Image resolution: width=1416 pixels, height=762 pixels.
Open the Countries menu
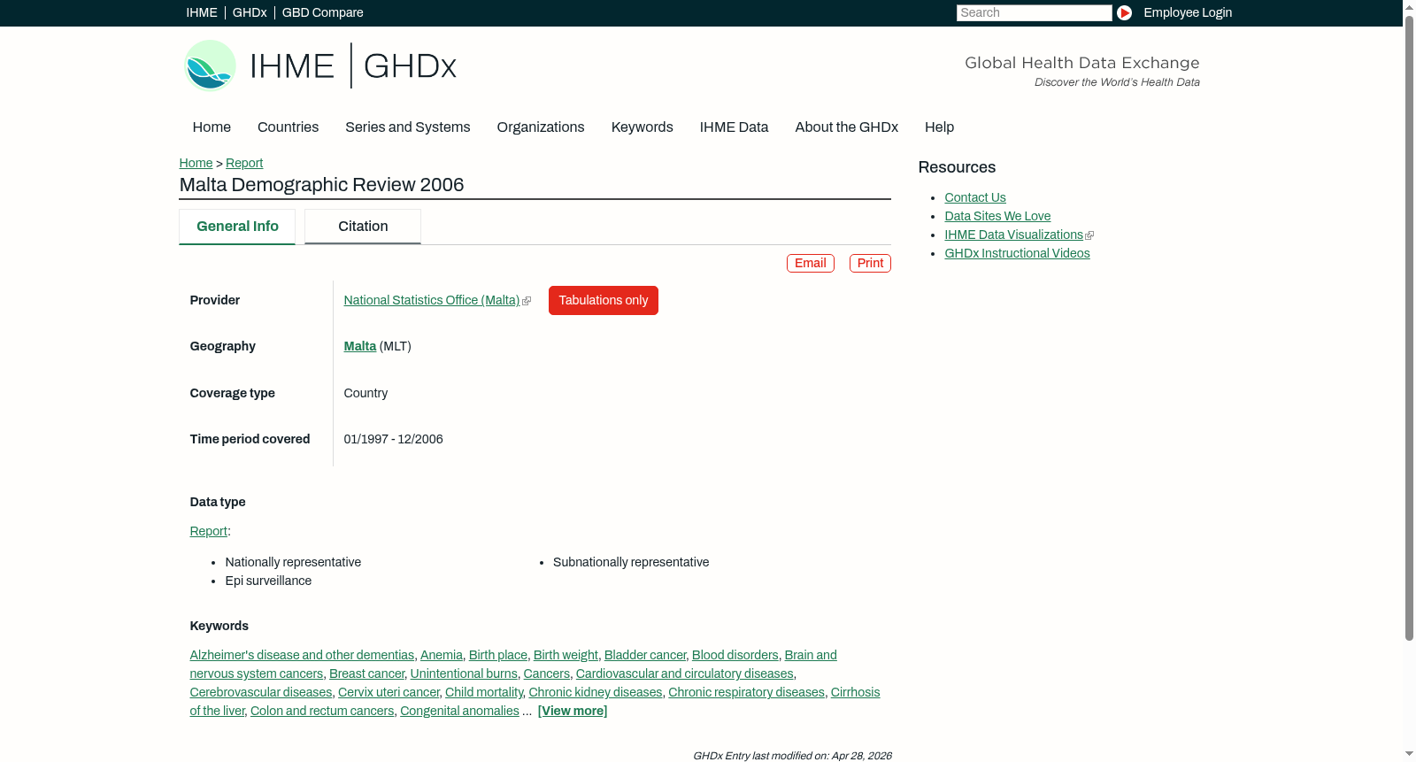[288, 127]
